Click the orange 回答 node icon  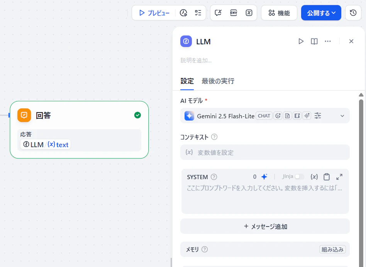(24, 115)
